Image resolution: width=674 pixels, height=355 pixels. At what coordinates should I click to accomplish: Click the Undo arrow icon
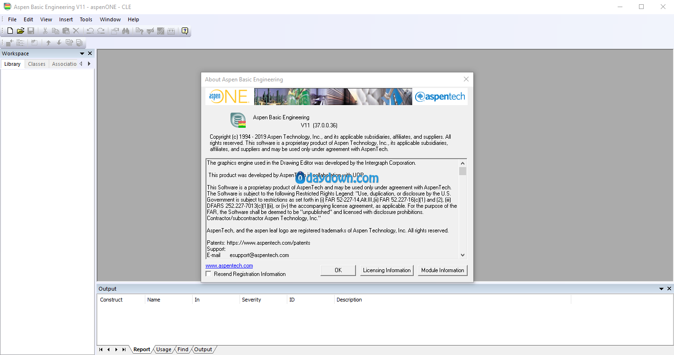[x=90, y=31]
